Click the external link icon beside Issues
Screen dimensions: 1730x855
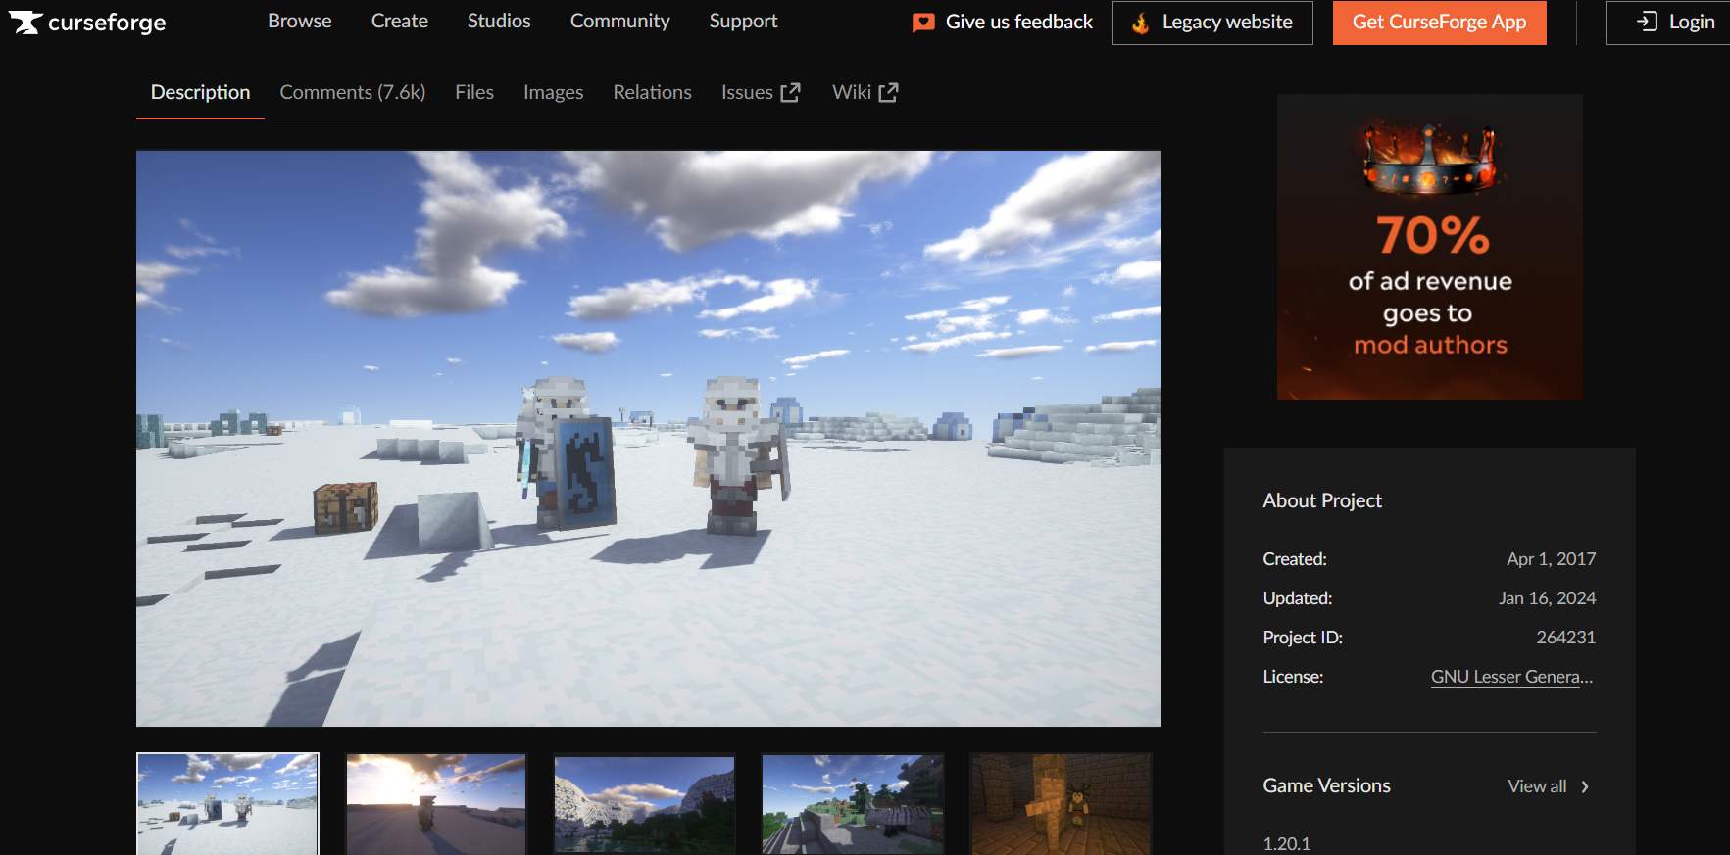pyautogui.click(x=790, y=92)
